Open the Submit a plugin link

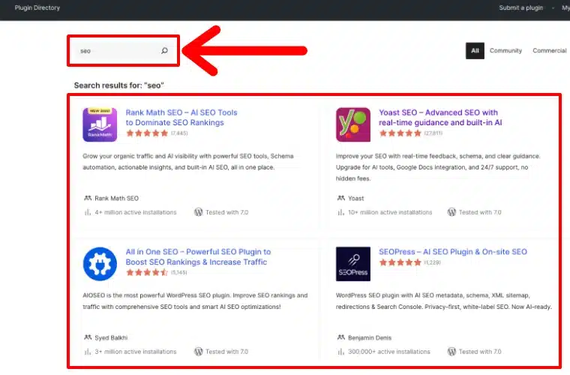click(520, 7)
